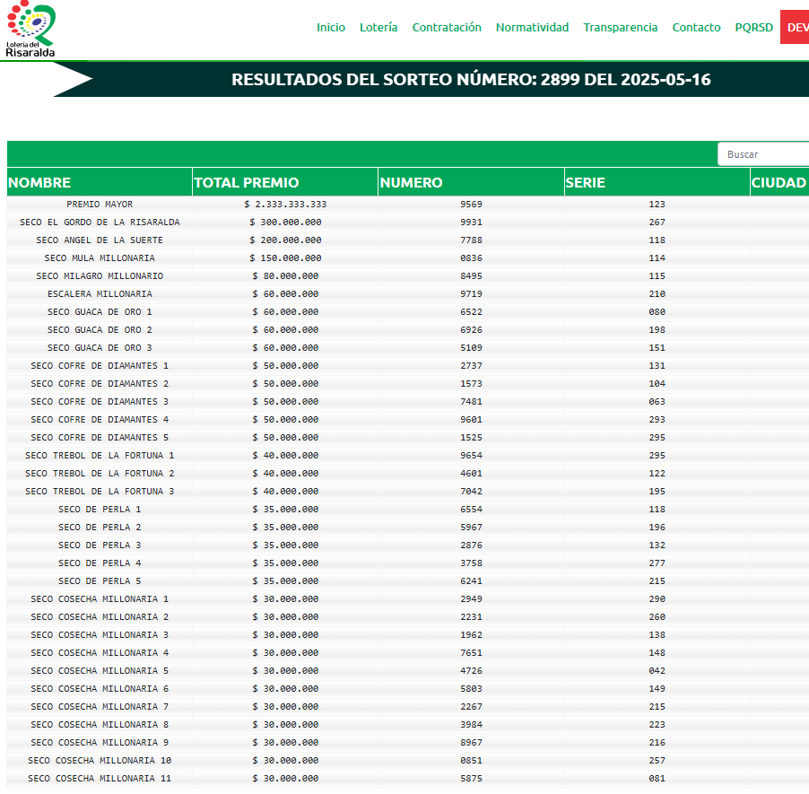This screenshot has height=794, width=809.
Task: Select SECO TREBOL DE LA FORTUNA 1
Action: [x=100, y=456]
